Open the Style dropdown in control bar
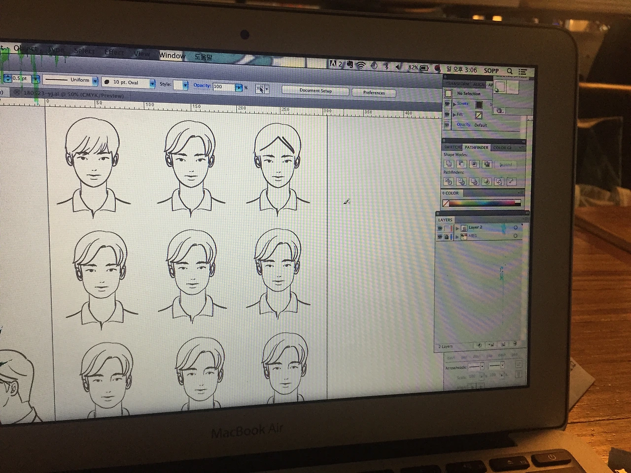This screenshot has height=473, width=631. click(x=185, y=85)
